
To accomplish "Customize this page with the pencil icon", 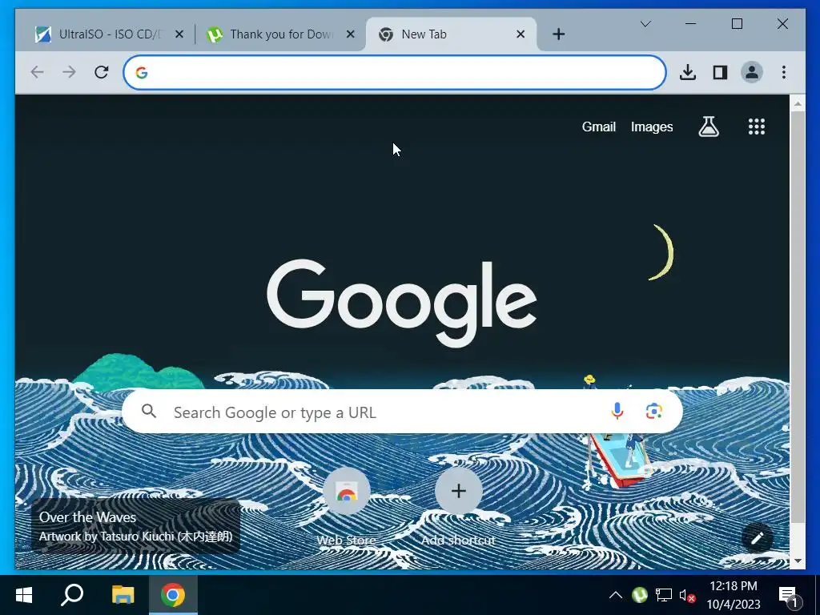I will coord(757,538).
